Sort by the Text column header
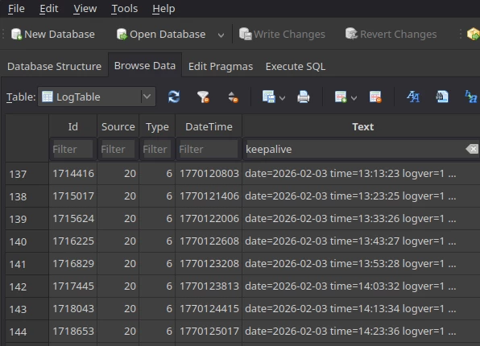This screenshot has height=346, width=480. (x=362, y=126)
